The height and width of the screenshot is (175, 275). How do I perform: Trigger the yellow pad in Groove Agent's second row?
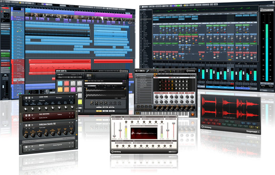[60, 89]
